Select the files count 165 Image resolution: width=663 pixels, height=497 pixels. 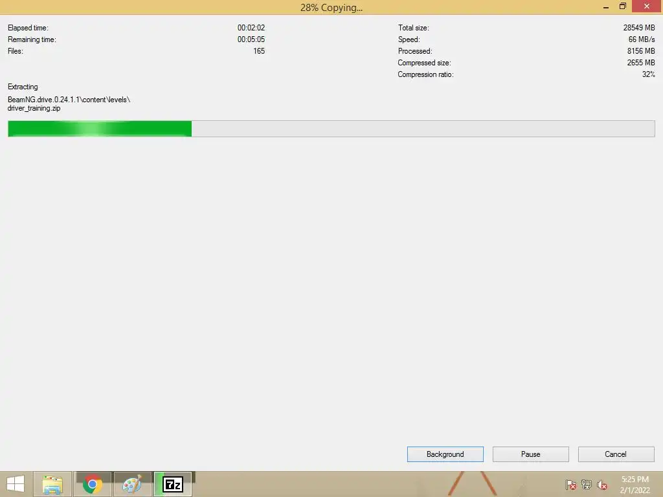click(x=259, y=51)
